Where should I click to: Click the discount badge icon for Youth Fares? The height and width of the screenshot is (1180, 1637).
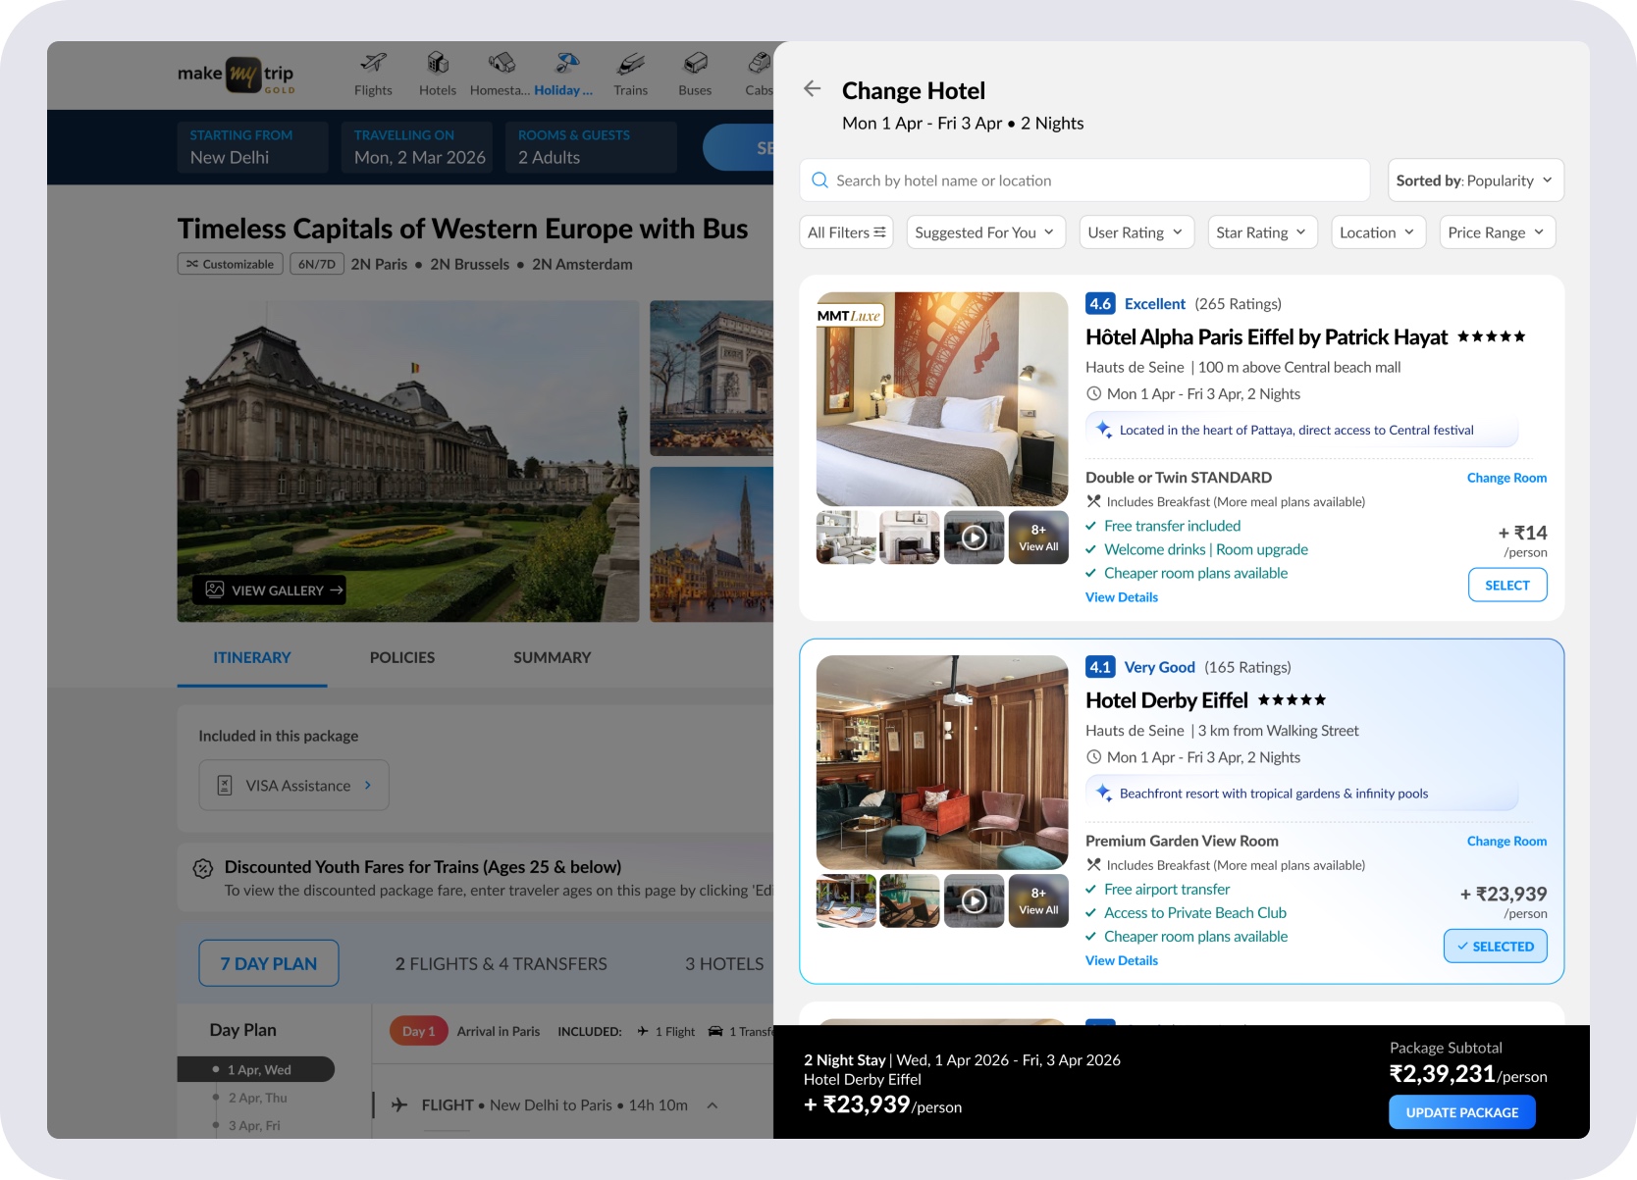click(x=203, y=868)
